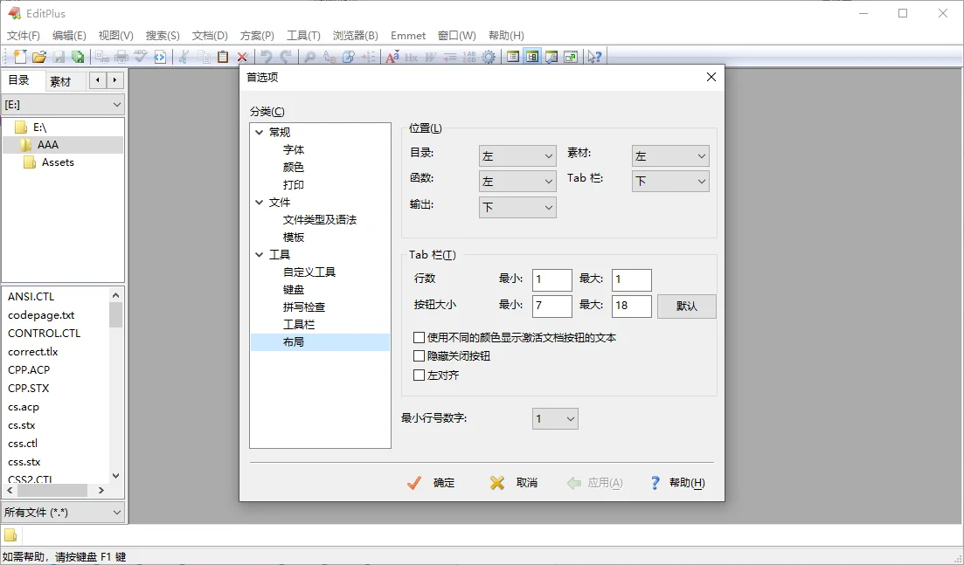Click the Paste clipboard icon

pyautogui.click(x=223, y=57)
